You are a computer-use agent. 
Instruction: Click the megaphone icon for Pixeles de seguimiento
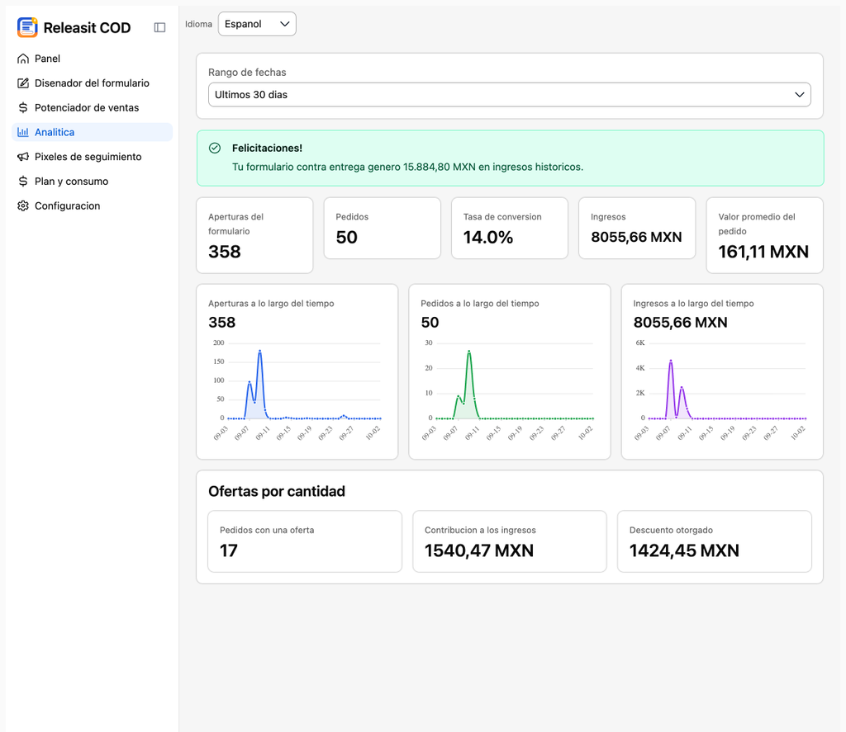tap(22, 157)
